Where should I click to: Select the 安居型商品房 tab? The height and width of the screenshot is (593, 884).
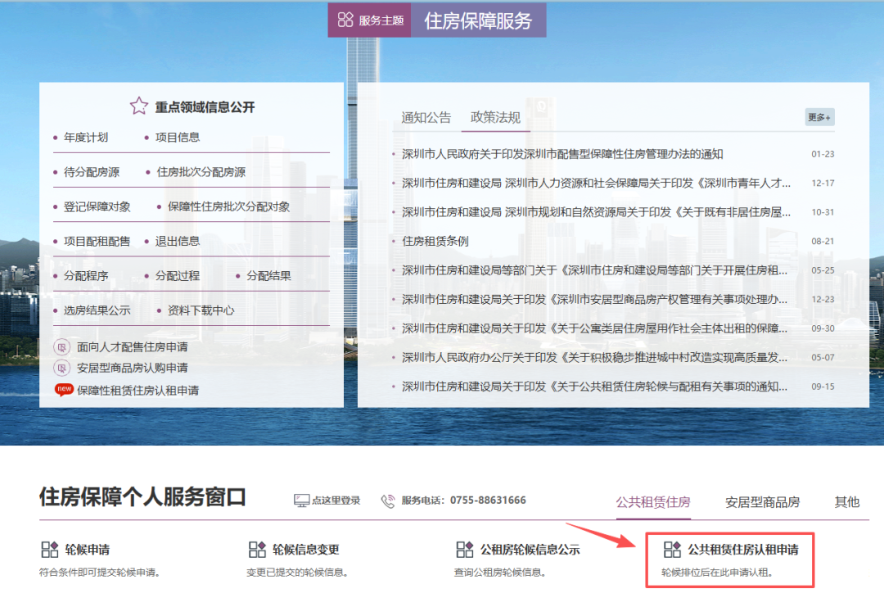(762, 501)
